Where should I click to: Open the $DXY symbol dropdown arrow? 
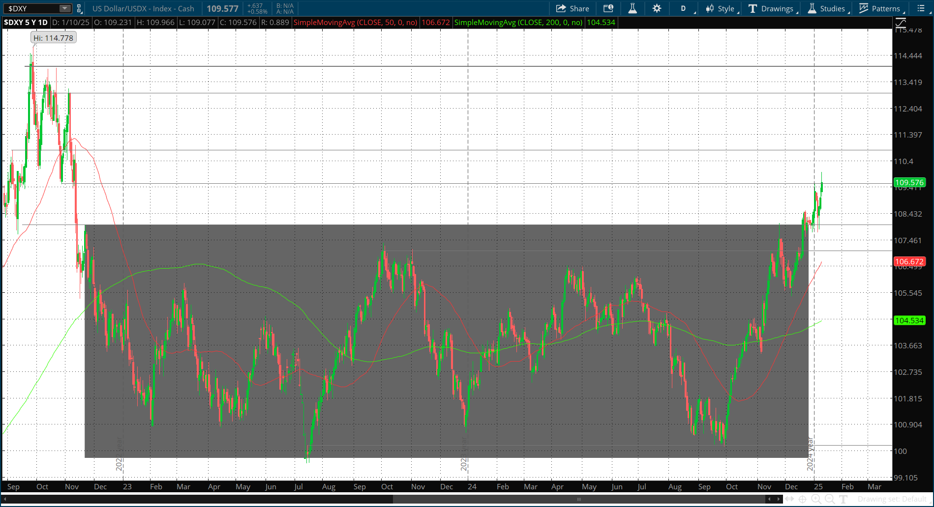(x=65, y=8)
